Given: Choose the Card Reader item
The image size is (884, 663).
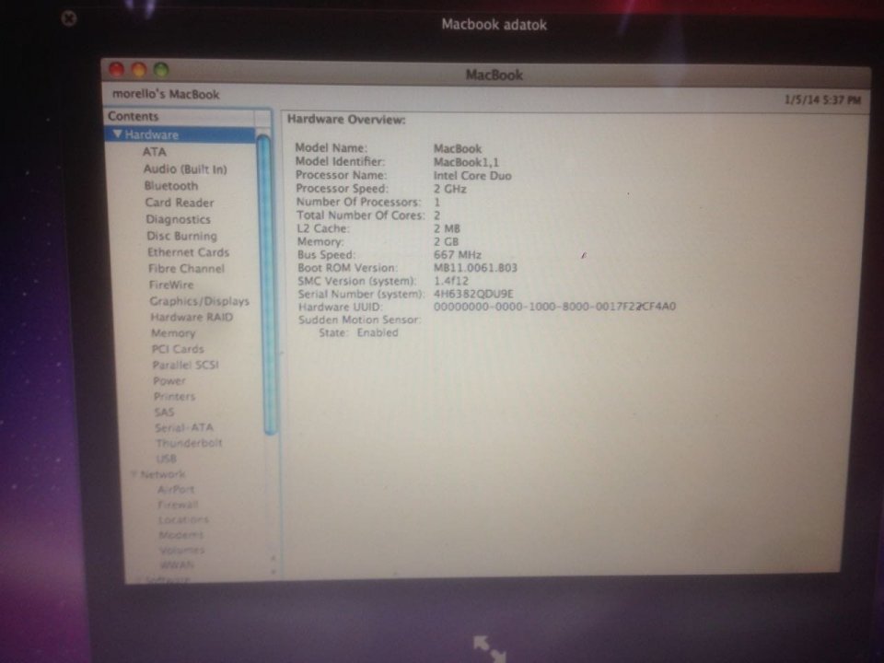Looking at the screenshot, I should click(x=180, y=203).
